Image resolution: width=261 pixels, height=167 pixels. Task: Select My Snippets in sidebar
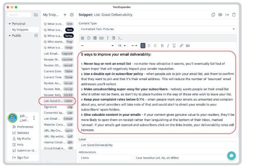coord(24,30)
